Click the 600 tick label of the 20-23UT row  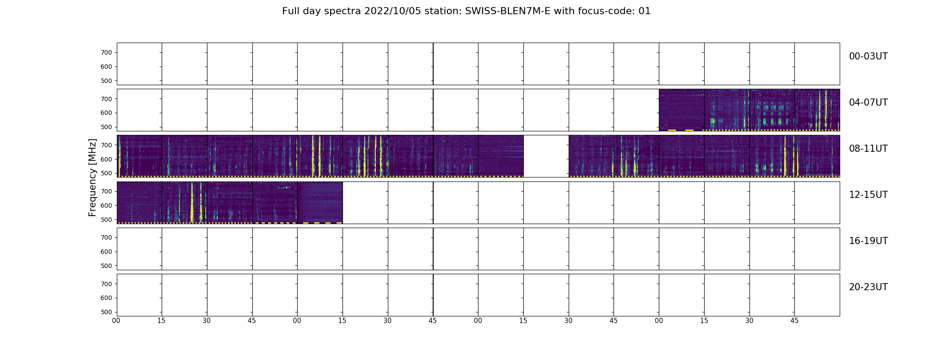click(x=106, y=298)
